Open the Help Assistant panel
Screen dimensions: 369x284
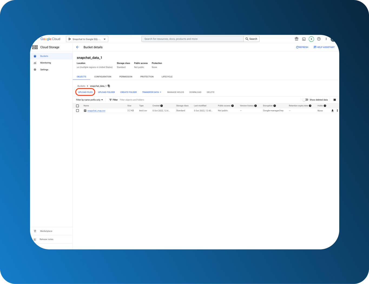(324, 47)
